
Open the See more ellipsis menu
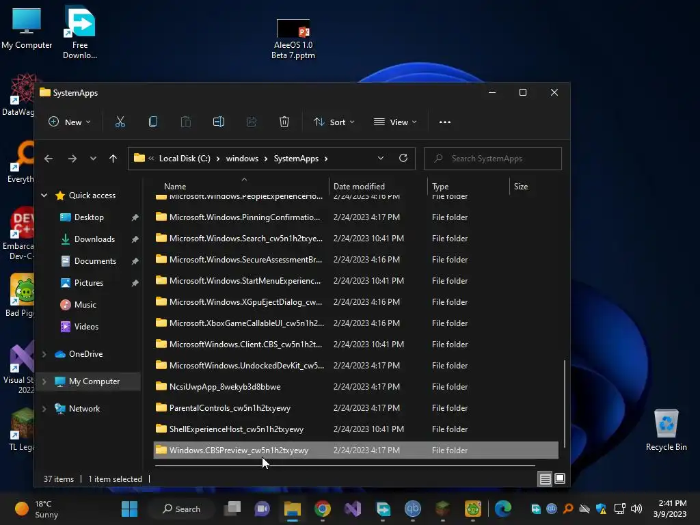coord(444,122)
